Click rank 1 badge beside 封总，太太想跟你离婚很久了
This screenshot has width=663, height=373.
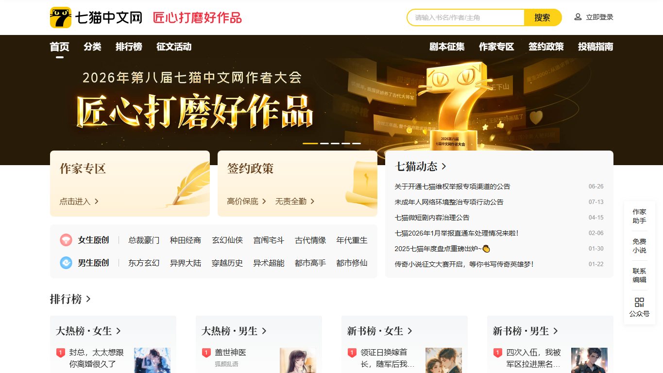pos(60,353)
